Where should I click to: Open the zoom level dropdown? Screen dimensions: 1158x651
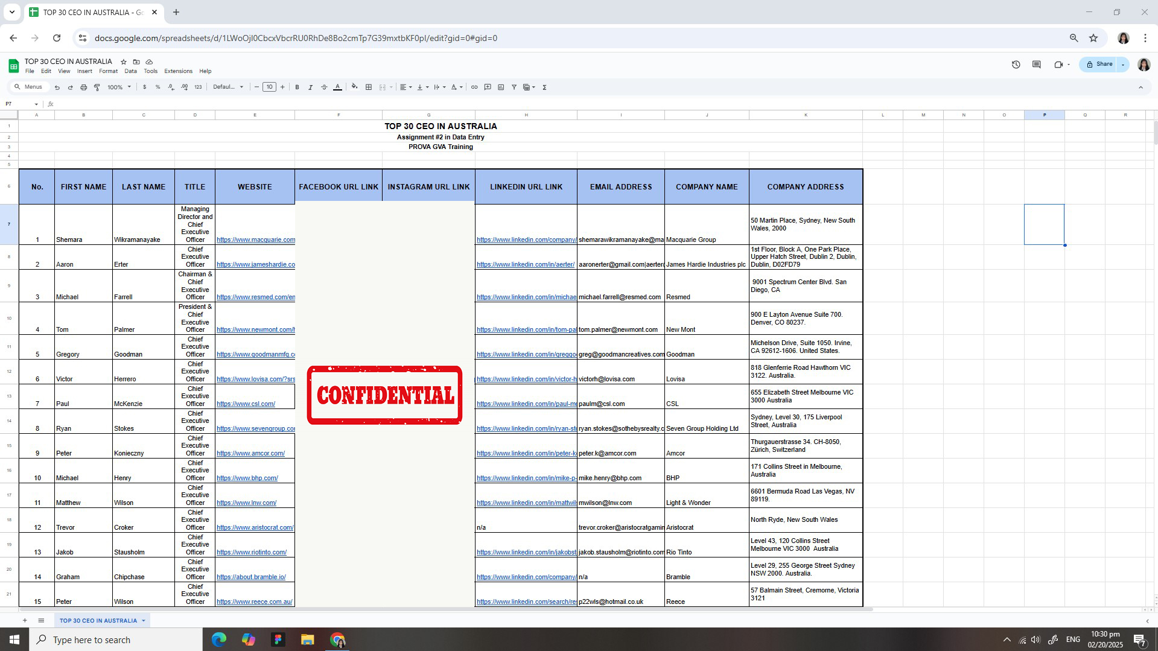click(119, 87)
